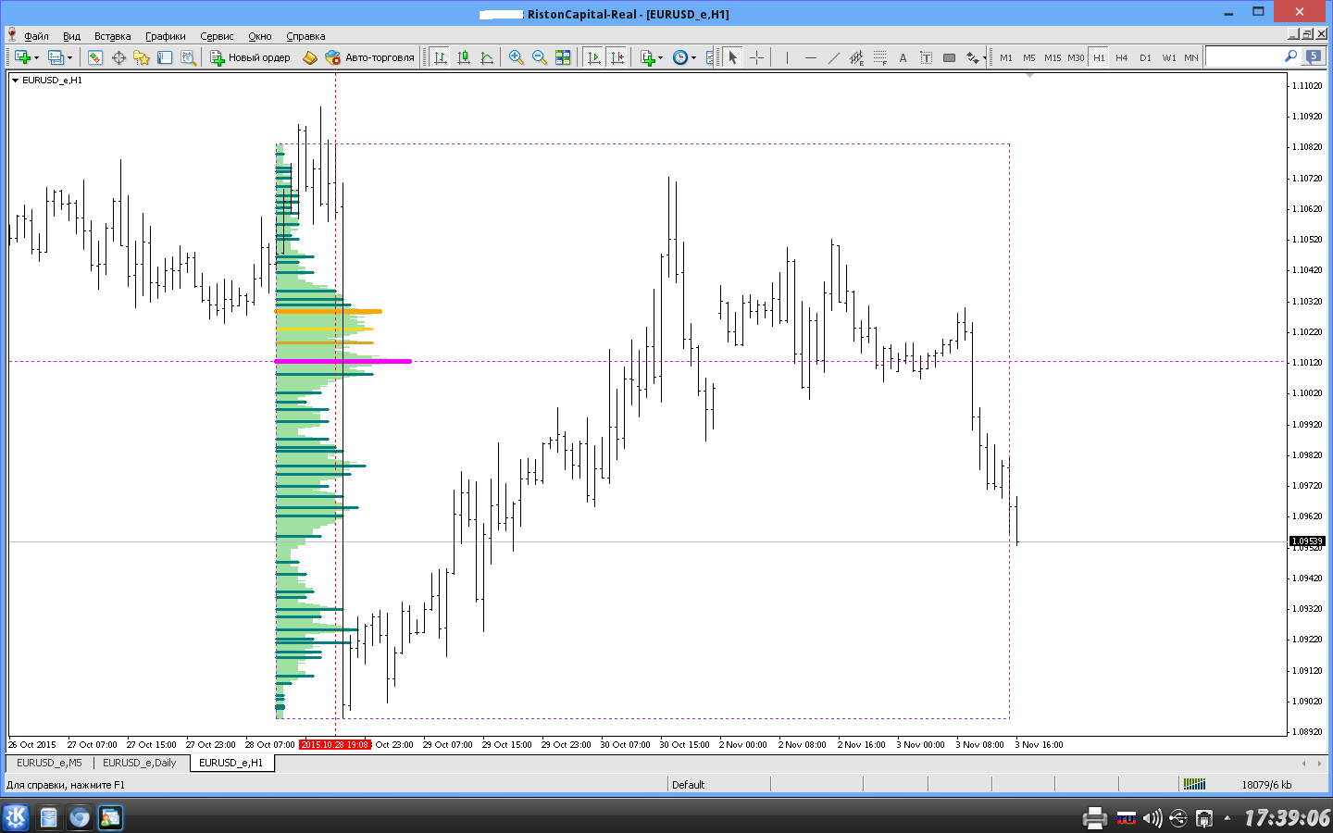Select the H4 timeframe button

1121,57
